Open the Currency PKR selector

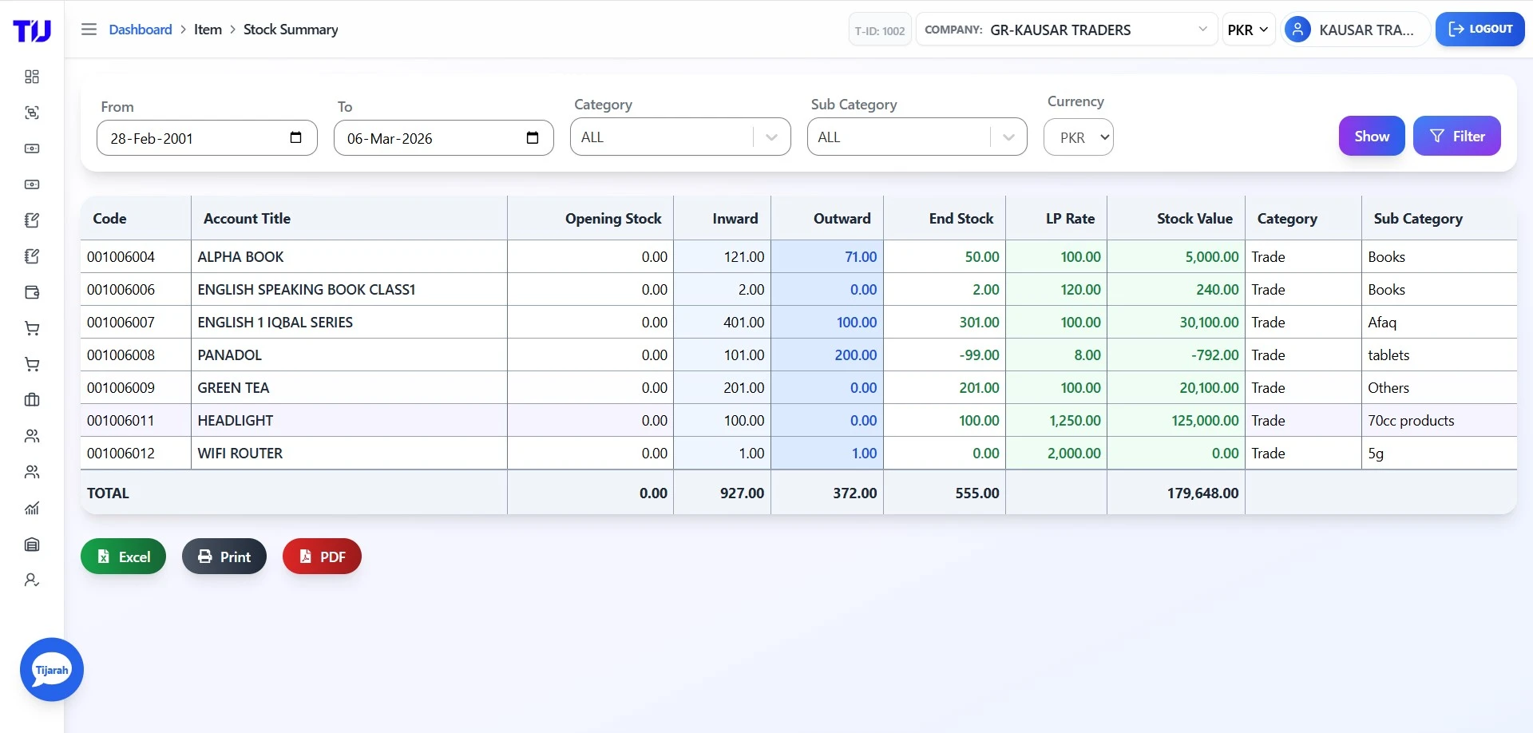[1078, 137]
